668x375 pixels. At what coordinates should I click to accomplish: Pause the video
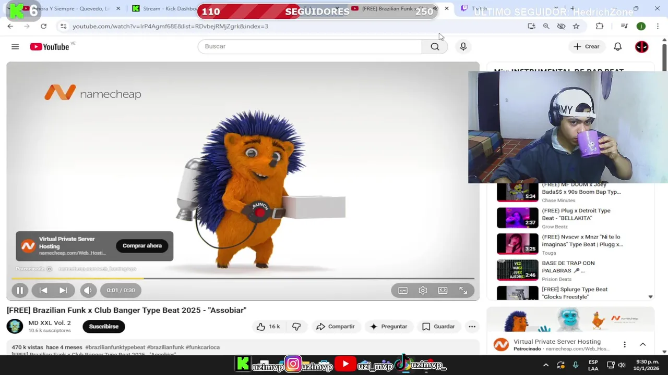pos(20,290)
